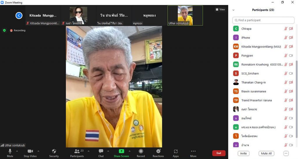Screen dimensions: 298x159
Task: Expand video options arrow beside Stop Video
Action: click(38, 151)
